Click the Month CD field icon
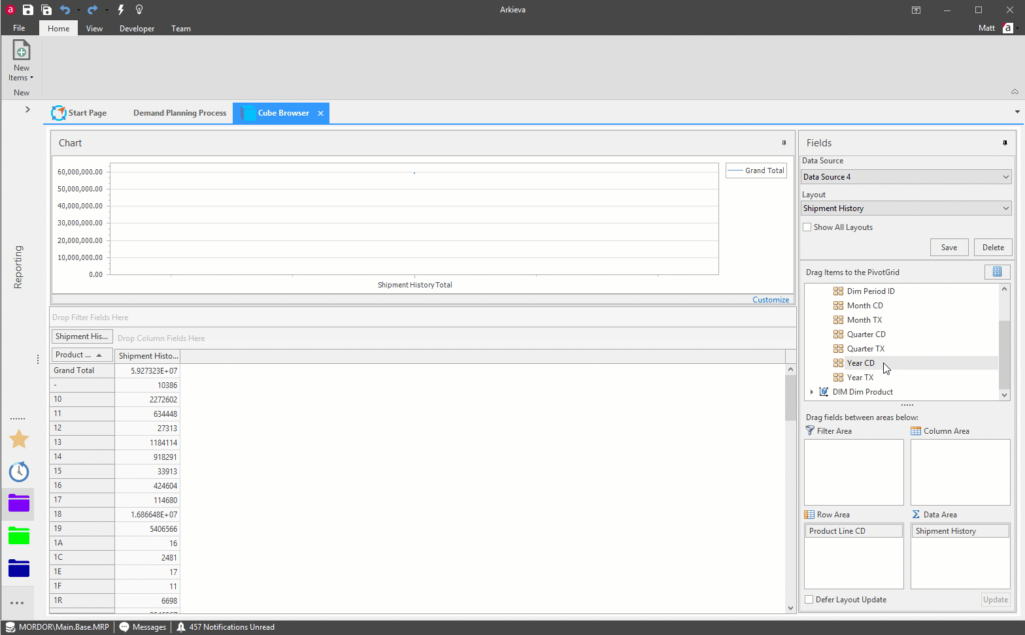1025x635 pixels. [838, 306]
